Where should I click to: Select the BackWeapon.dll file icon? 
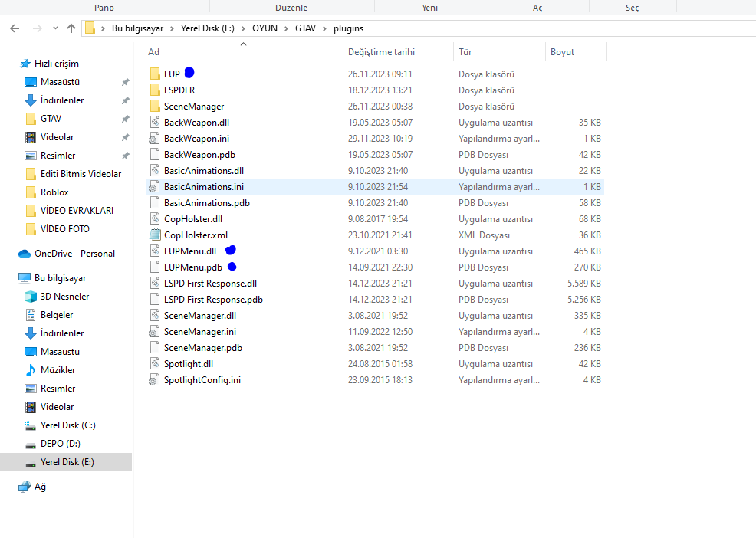coord(155,123)
